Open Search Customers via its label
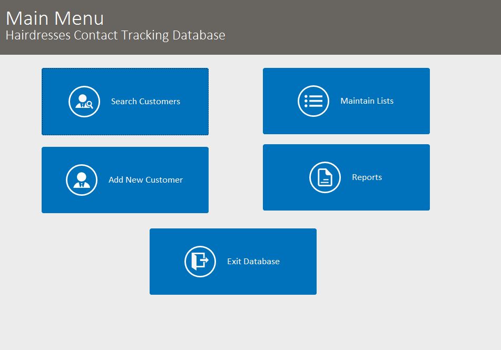The width and height of the screenshot is (501, 350). pyautogui.click(x=146, y=102)
